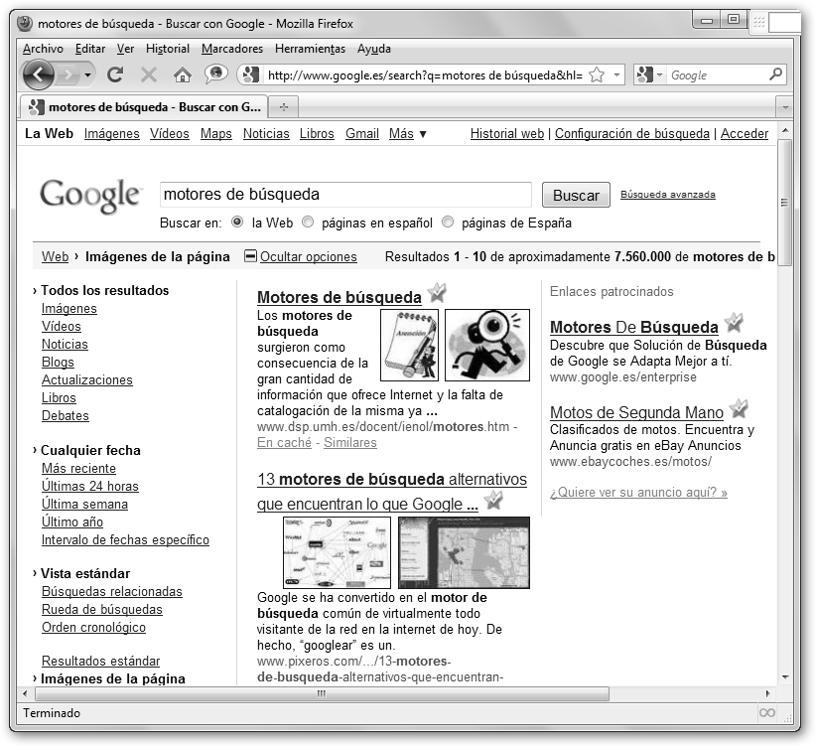This screenshot has width=815, height=746.
Task: Click the magnifier icon in Firefox search box
Action: pos(776,75)
